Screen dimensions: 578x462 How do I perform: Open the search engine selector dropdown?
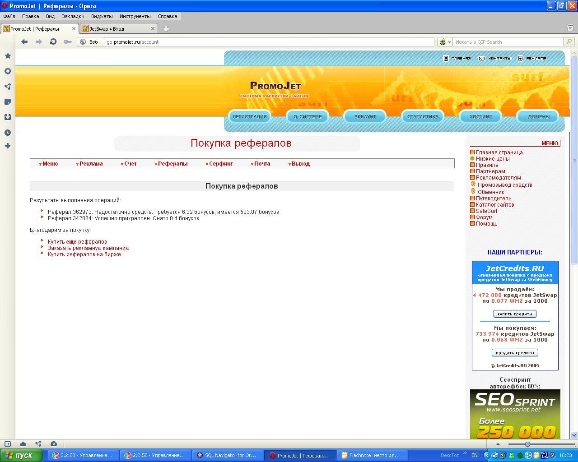pyautogui.click(x=445, y=42)
